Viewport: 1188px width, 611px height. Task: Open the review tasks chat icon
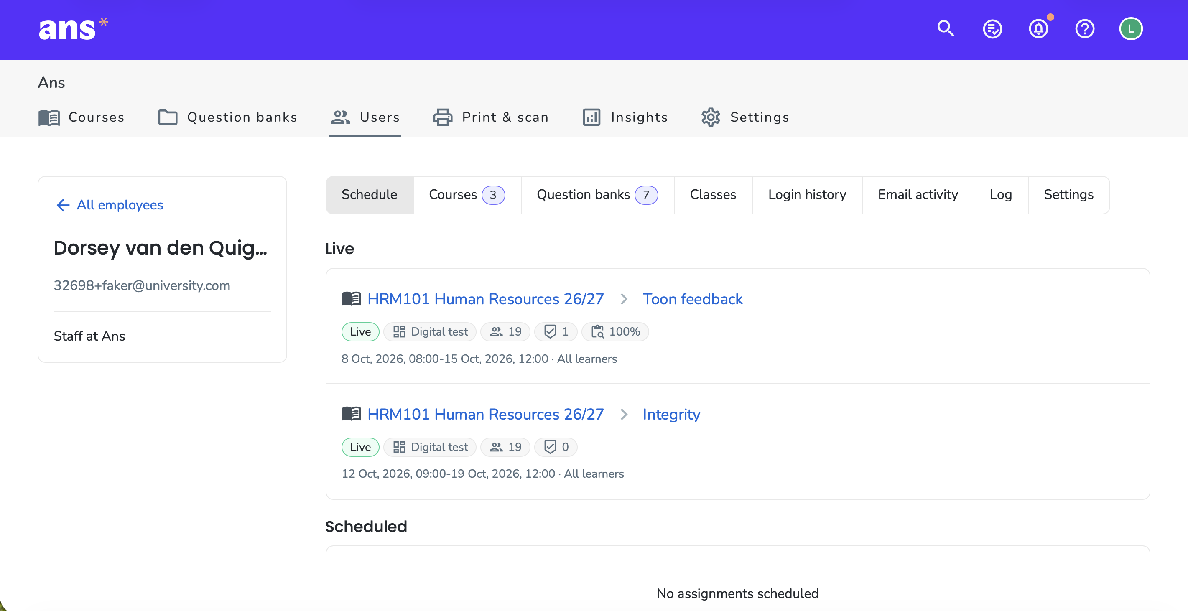(992, 29)
